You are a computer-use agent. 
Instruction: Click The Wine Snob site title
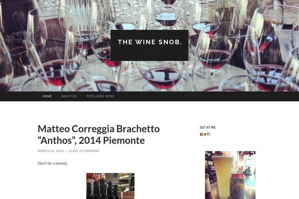pos(149,42)
